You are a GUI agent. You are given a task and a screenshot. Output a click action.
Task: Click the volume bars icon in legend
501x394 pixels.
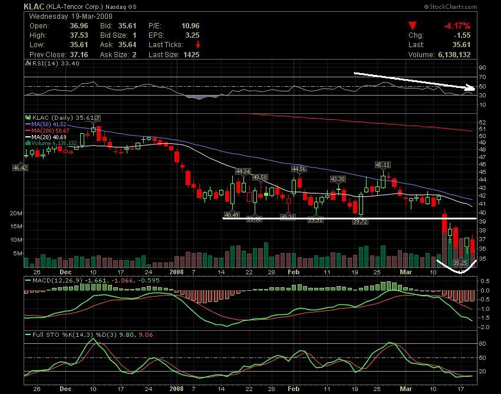click(x=28, y=143)
